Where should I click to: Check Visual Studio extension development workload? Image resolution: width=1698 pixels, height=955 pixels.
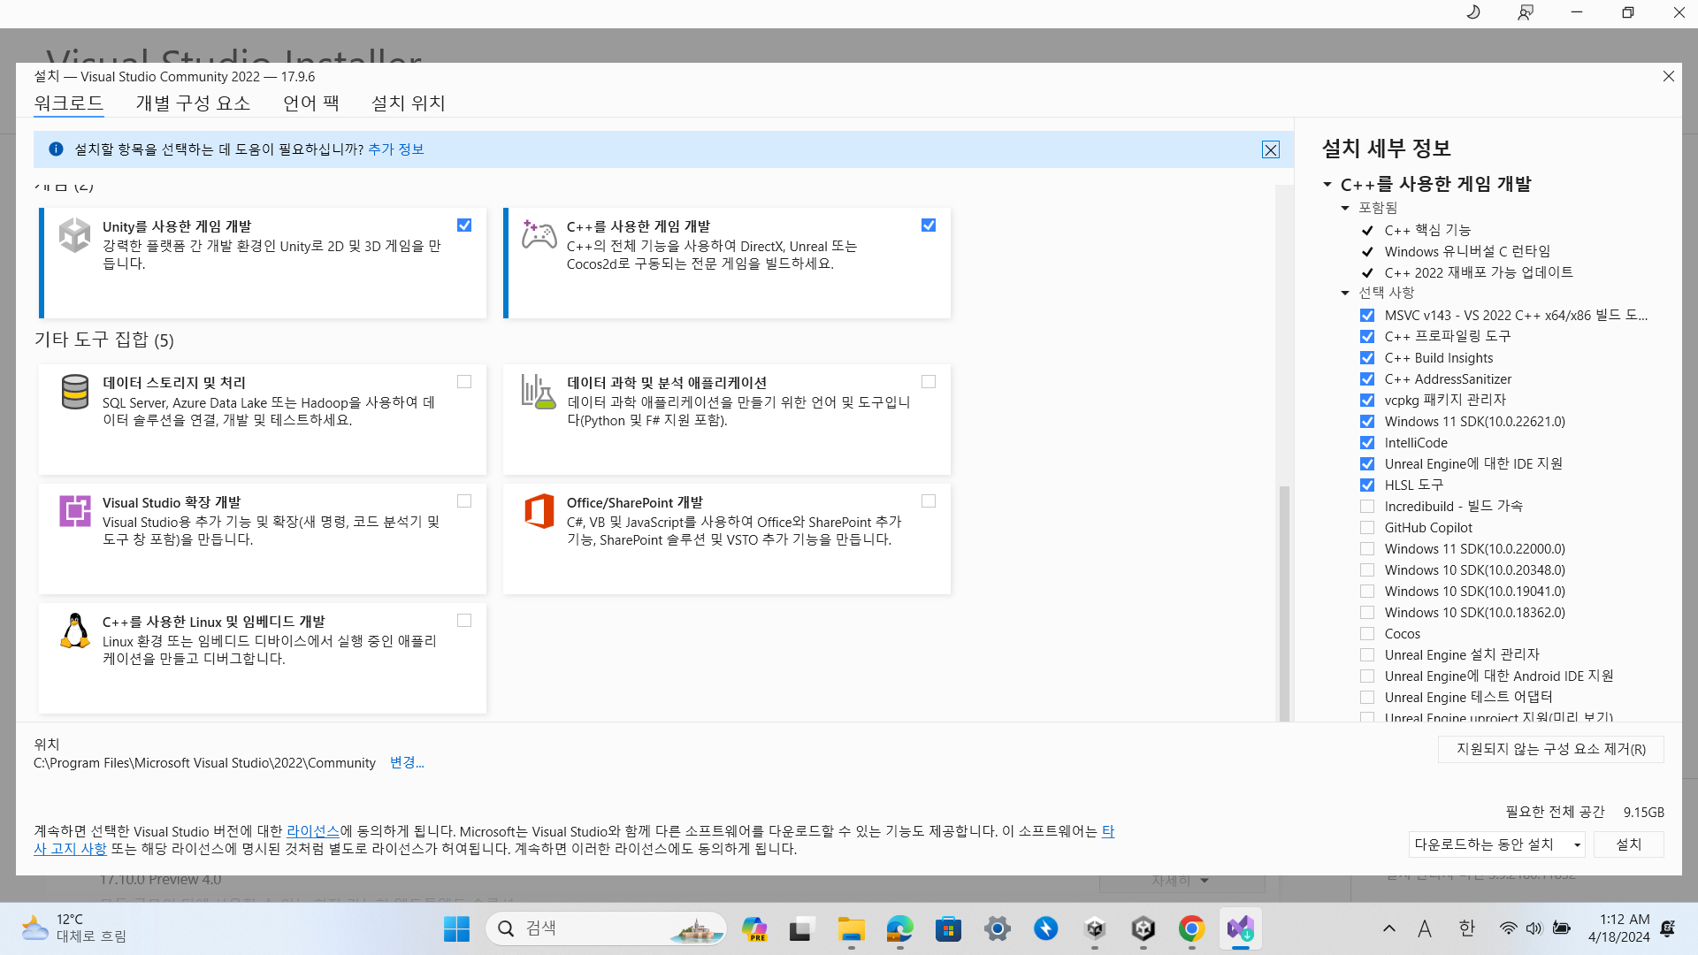point(464,501)
